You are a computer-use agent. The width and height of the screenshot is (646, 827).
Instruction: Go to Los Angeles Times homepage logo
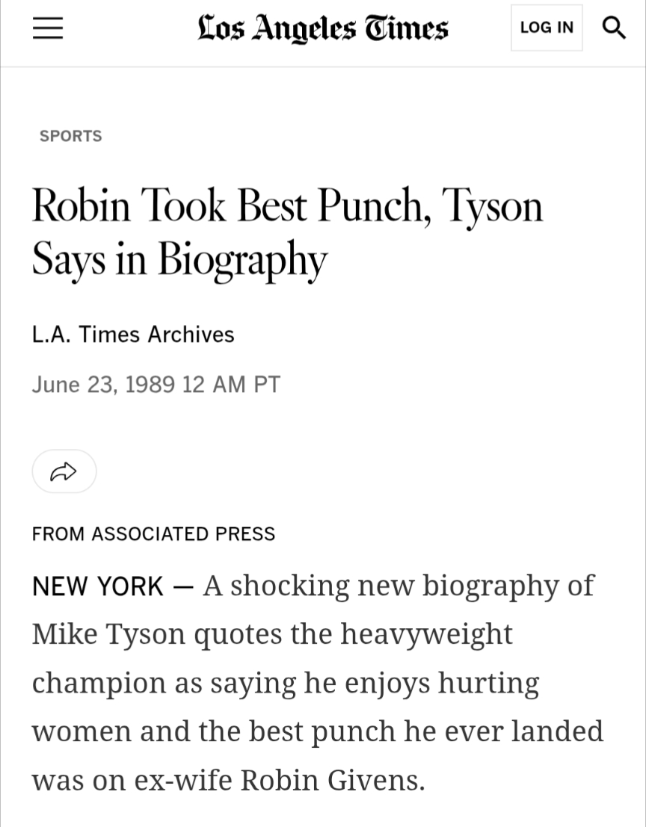point(323,28)
